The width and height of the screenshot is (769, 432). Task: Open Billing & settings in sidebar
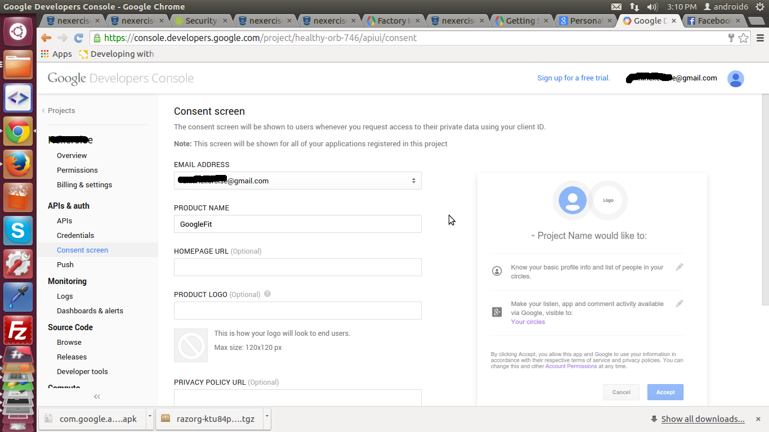84,184
